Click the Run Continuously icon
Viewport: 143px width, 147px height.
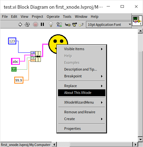27,25
